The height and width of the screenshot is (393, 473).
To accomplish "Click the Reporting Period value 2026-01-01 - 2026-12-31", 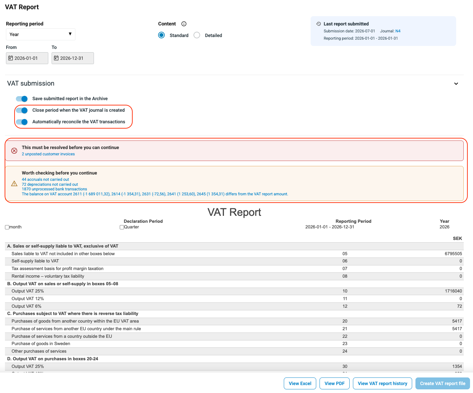I will pos(329,227).
